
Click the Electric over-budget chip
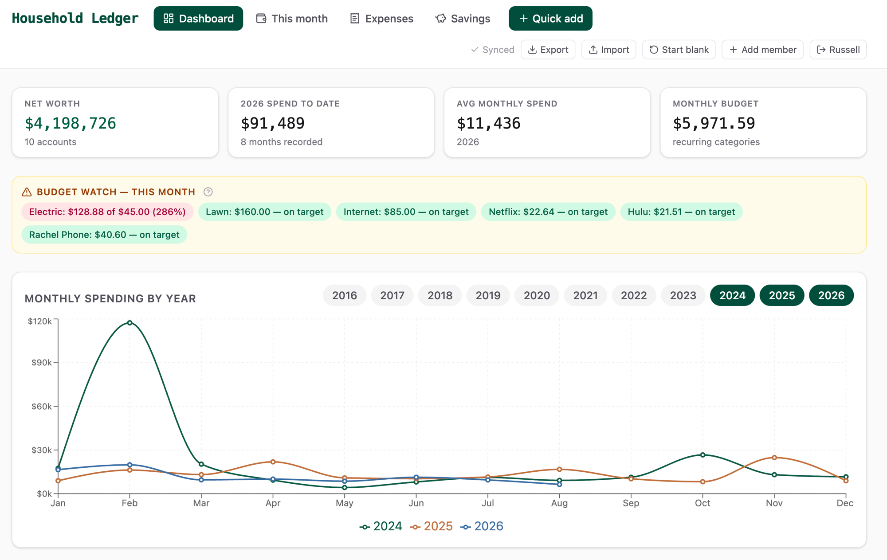(107, 212)
